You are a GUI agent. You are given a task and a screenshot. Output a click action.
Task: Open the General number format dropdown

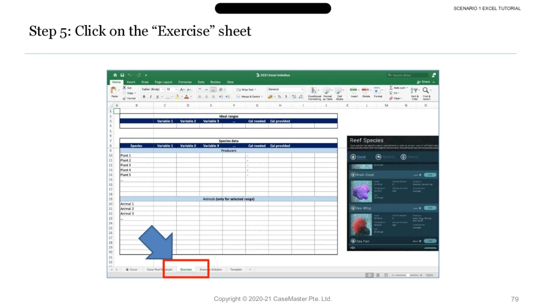point(285,90)
